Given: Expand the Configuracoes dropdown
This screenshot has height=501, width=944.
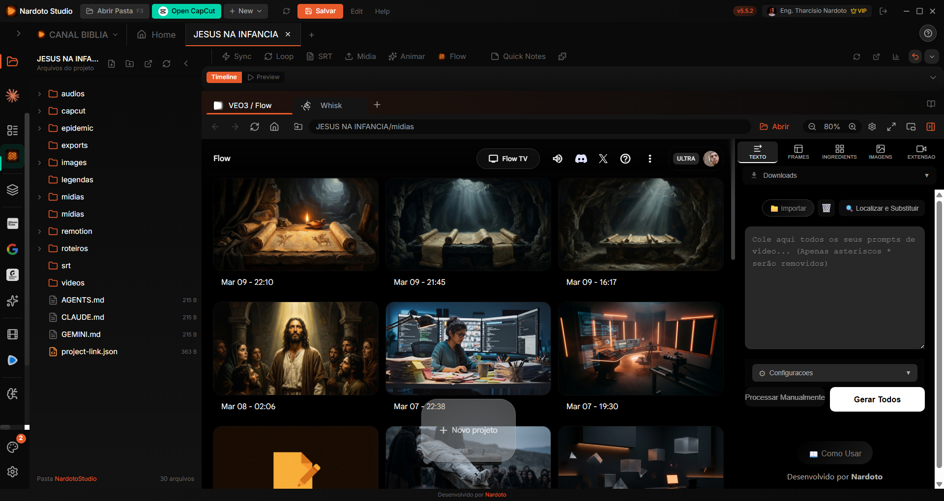Looking at the screenshot, I should (x=834, y=373).
